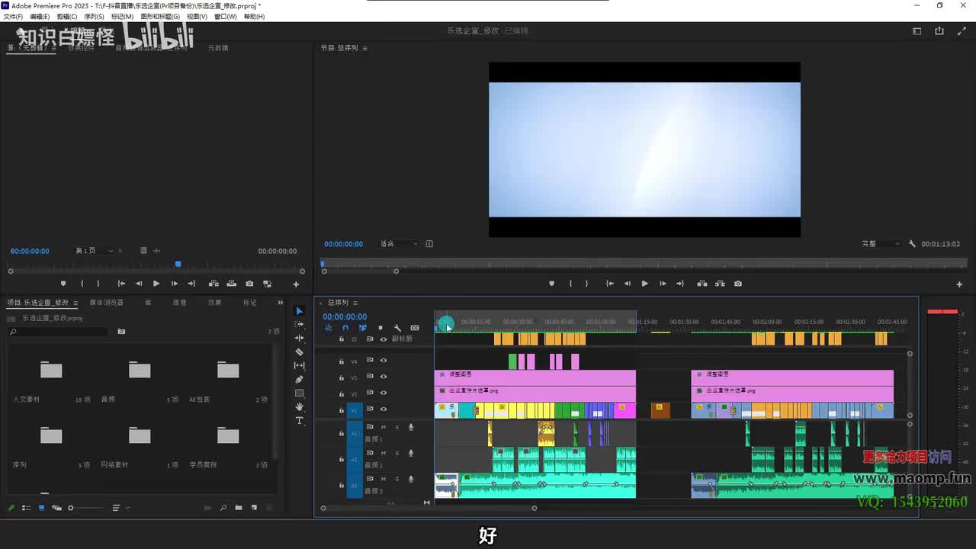Select the Type tool
The height and width of the screenshot is (549, 976).
coord(299,421)
